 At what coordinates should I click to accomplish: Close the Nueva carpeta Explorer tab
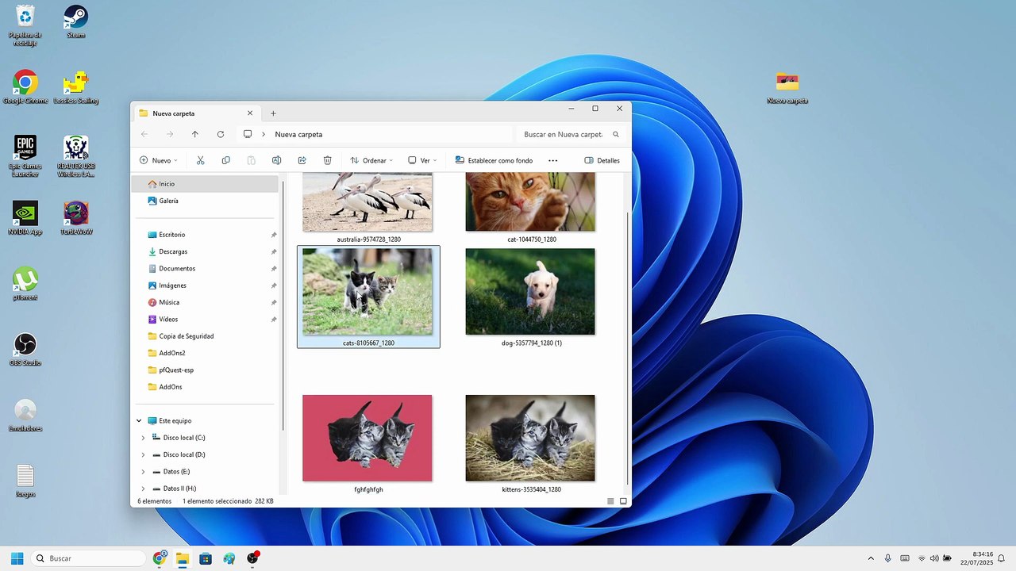coord(250,113)
